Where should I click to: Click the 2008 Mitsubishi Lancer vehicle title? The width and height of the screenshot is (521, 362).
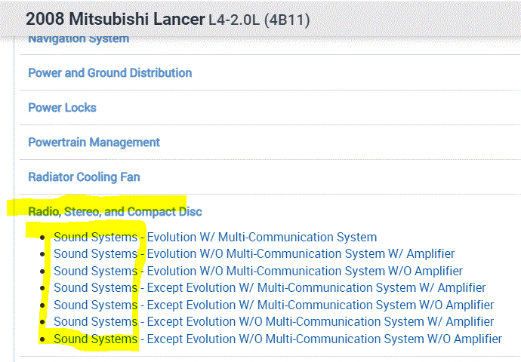(115, 19)
